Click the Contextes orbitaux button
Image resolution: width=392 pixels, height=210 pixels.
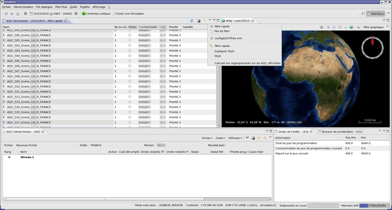click(x=96, y=13)
